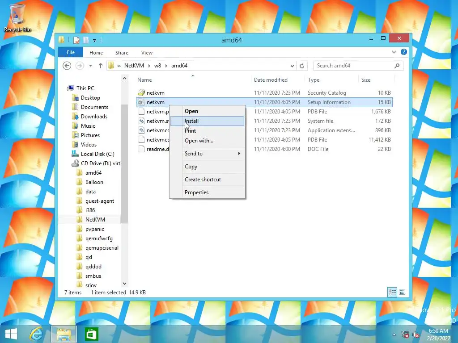Image resolution: width=458 pixels, height=343 pixels.
Task: Sort files by the Size column
Action: coord(366,80)
